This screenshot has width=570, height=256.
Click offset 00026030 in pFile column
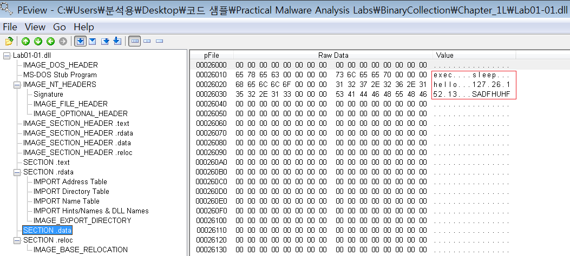pyautogui.click(x=211, y=95)
